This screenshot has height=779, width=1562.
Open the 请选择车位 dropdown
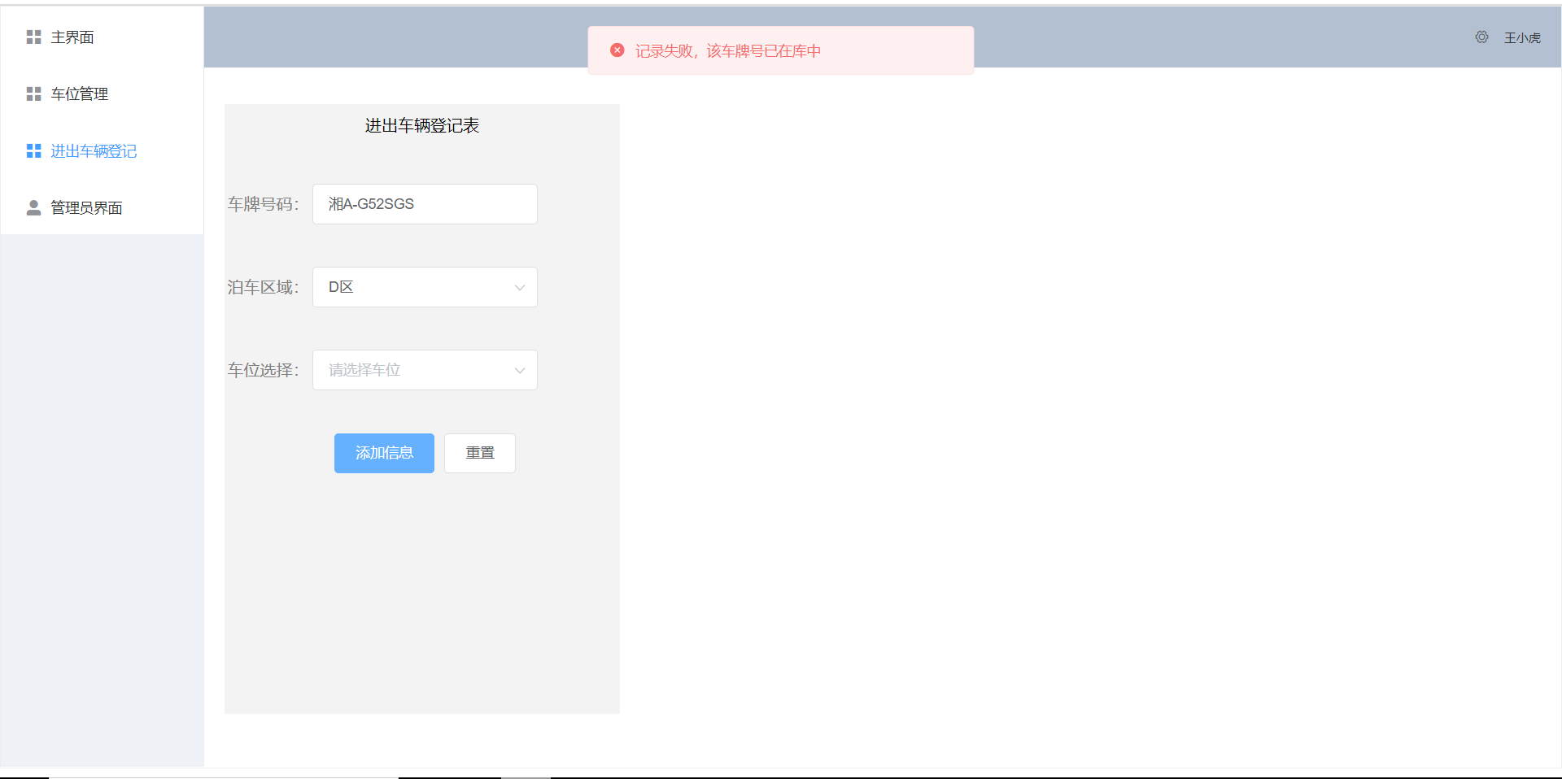415,370
